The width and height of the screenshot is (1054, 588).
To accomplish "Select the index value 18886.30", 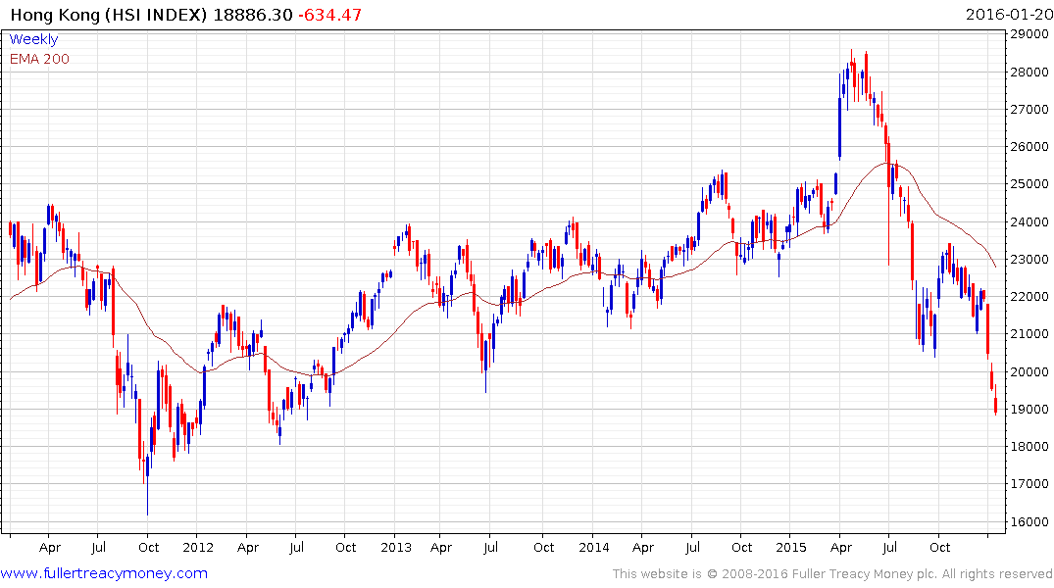I will [x=253, y=14].
